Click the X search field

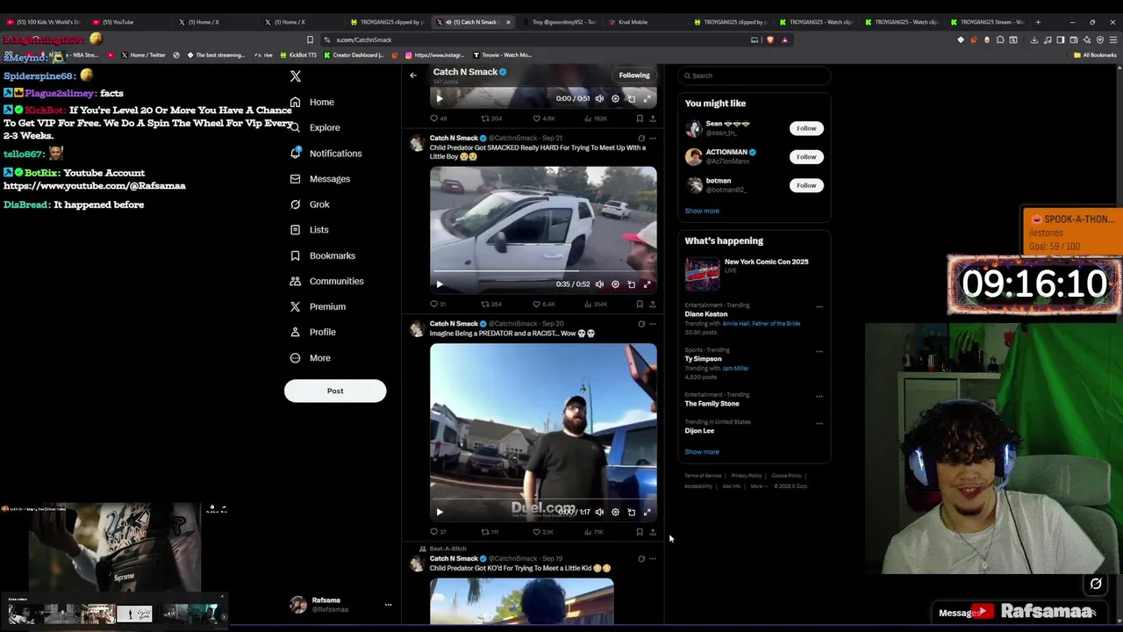[755, 75]
